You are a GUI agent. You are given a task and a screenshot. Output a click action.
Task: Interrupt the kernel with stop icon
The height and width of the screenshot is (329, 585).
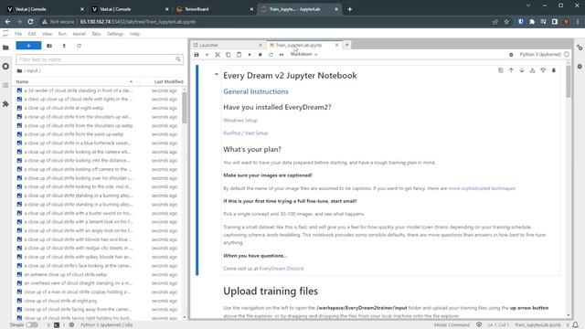[x=260, y=55]
